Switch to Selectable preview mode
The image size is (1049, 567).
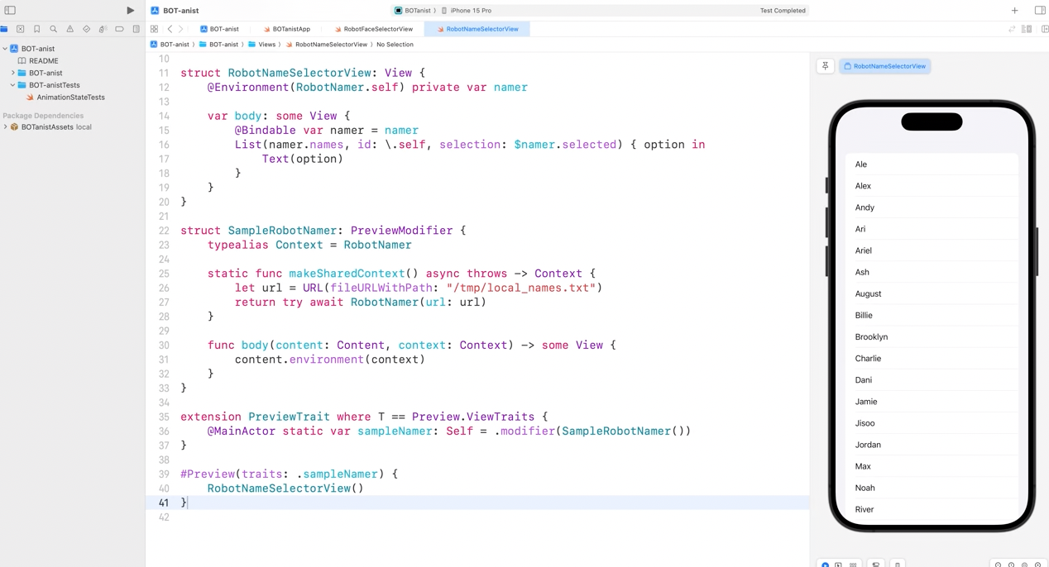[x=838, y=565]
